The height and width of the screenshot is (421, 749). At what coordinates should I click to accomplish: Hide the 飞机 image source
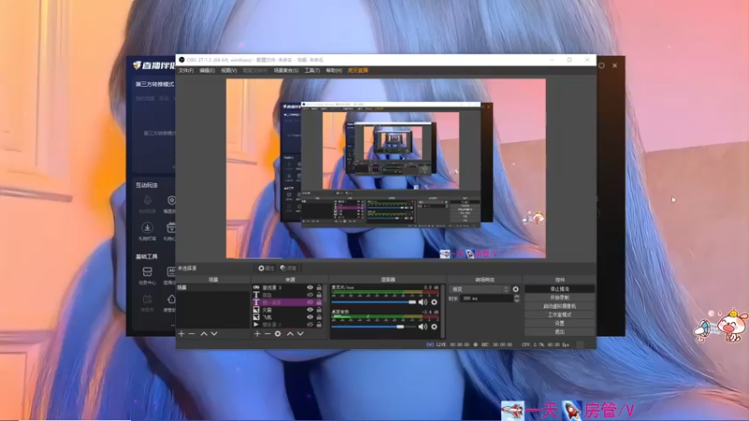pyautogui.click(x=310, y=317)
